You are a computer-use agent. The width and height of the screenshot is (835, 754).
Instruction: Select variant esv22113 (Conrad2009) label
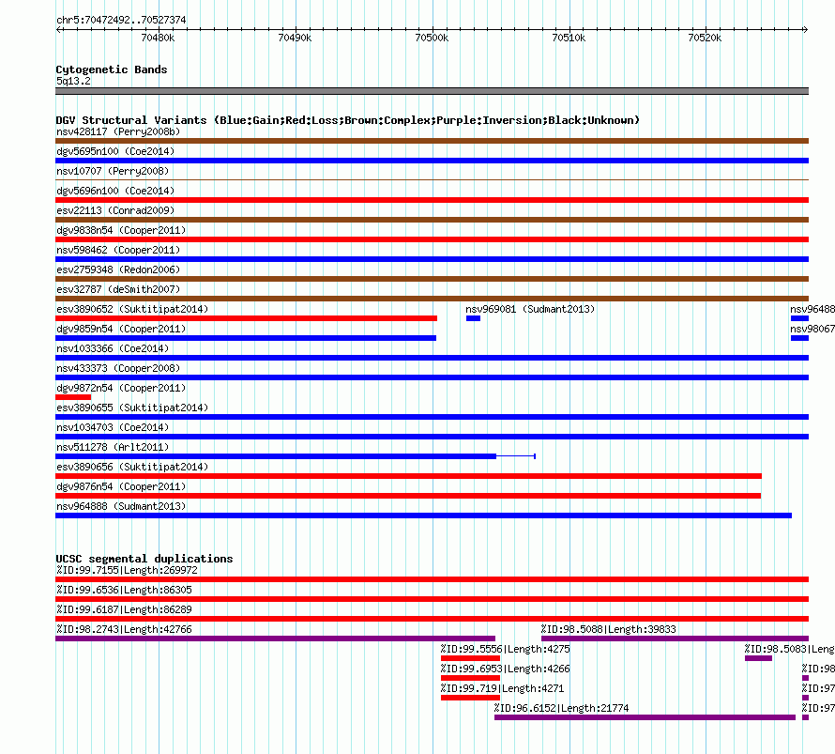(x=115, y=210)
